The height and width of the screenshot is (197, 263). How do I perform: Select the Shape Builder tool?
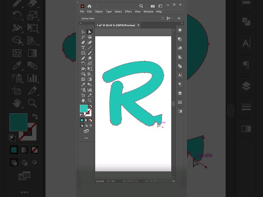point(83,74)
